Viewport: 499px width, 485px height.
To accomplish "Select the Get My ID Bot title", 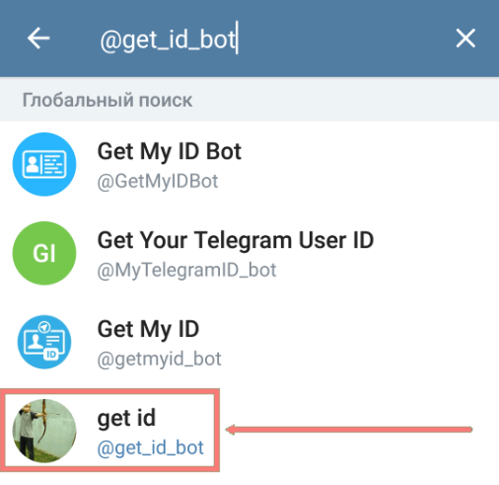I will 170,151.
